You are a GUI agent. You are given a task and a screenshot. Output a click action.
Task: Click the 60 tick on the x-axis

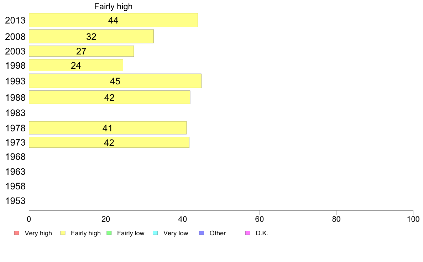pyautogui.click(x=259, y=219)
